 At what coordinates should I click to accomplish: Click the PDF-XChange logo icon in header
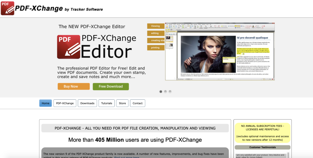pos(8,8)
